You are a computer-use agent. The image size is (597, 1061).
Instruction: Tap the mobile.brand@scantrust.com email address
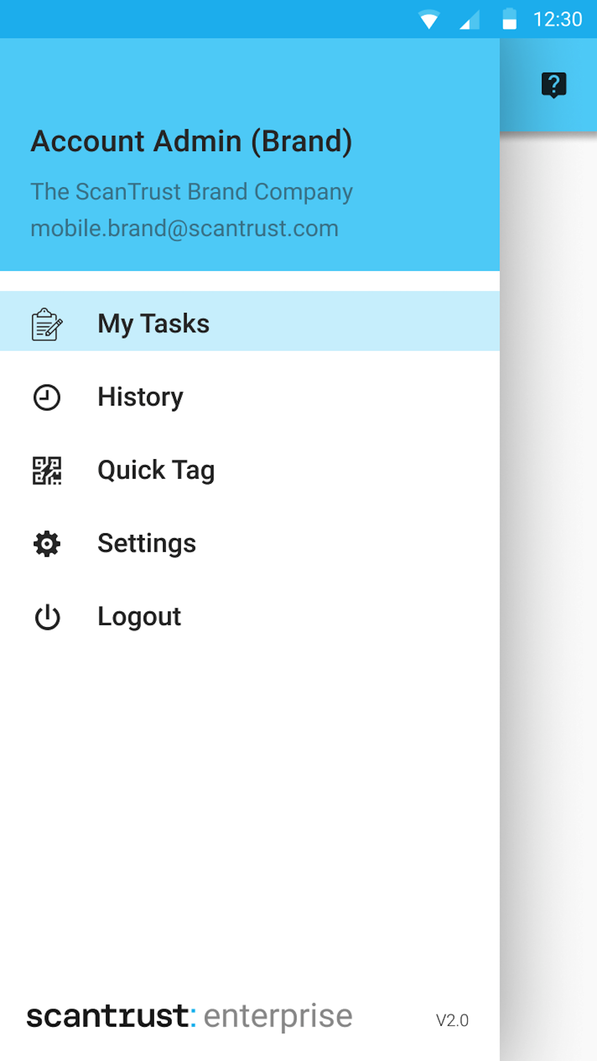coord(185,229)
